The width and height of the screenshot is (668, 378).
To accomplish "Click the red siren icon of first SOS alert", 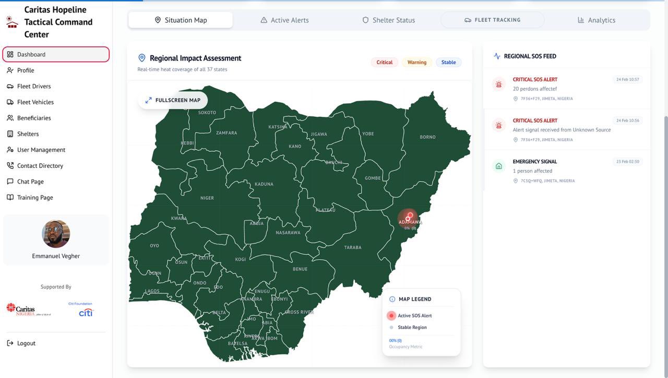I will (x=499, y=84).
